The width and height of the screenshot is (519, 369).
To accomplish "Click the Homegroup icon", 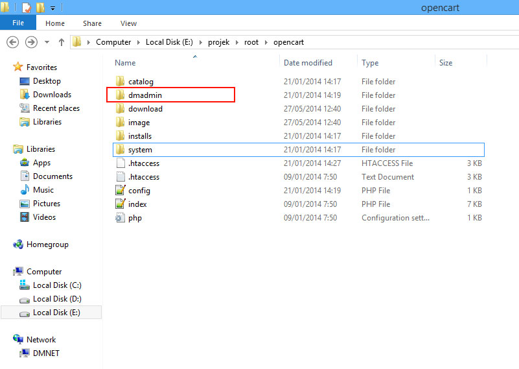I will tap(18, 244).
